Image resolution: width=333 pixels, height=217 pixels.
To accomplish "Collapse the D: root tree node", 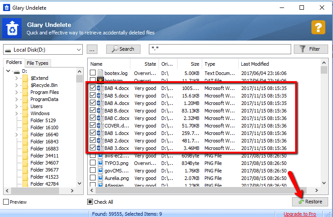I will pyautogui.click(x=8, y=71).
